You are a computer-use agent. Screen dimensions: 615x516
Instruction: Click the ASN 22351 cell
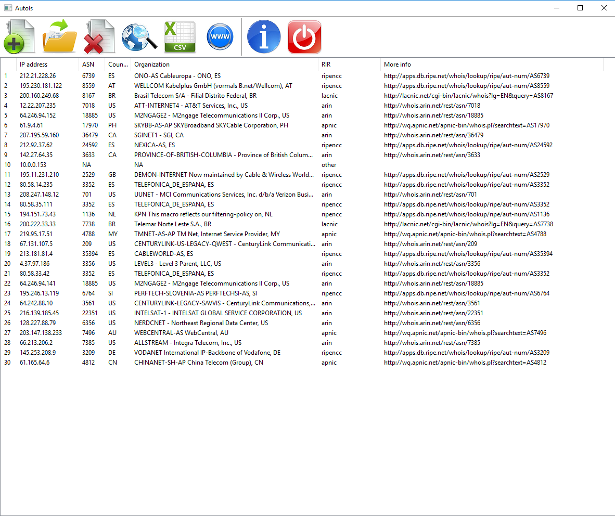pos(90,313)
